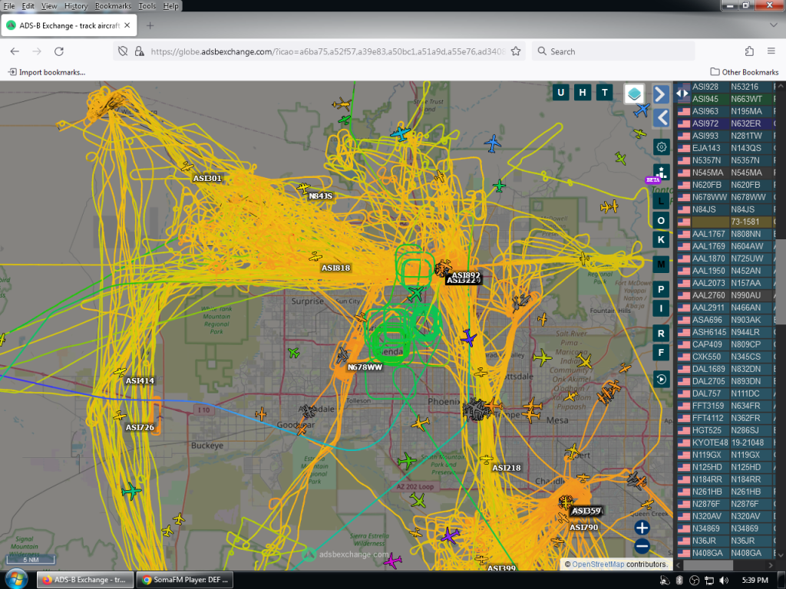
Task: Select aircraft icon labeled ASI414
Action: click(120, 372)
